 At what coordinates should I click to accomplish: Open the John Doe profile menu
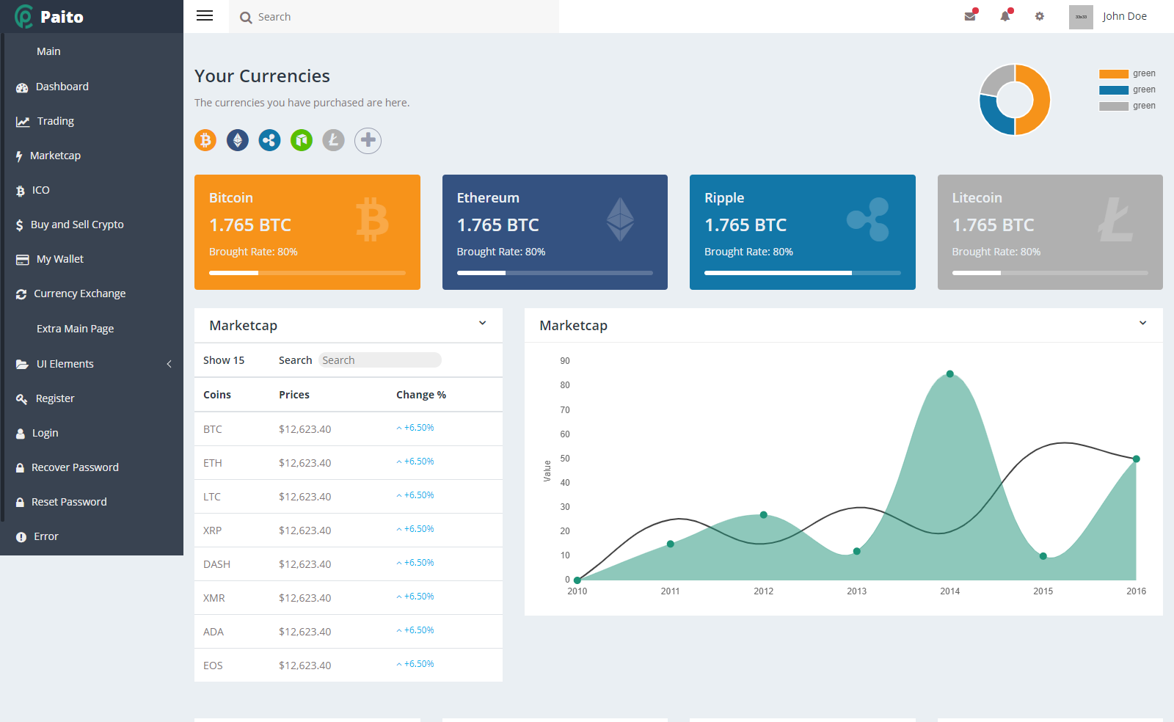pos(1123,16)
